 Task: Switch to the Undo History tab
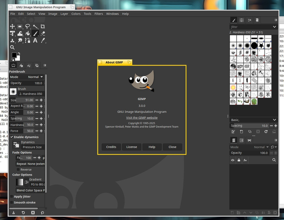click(x=29, y=65)
